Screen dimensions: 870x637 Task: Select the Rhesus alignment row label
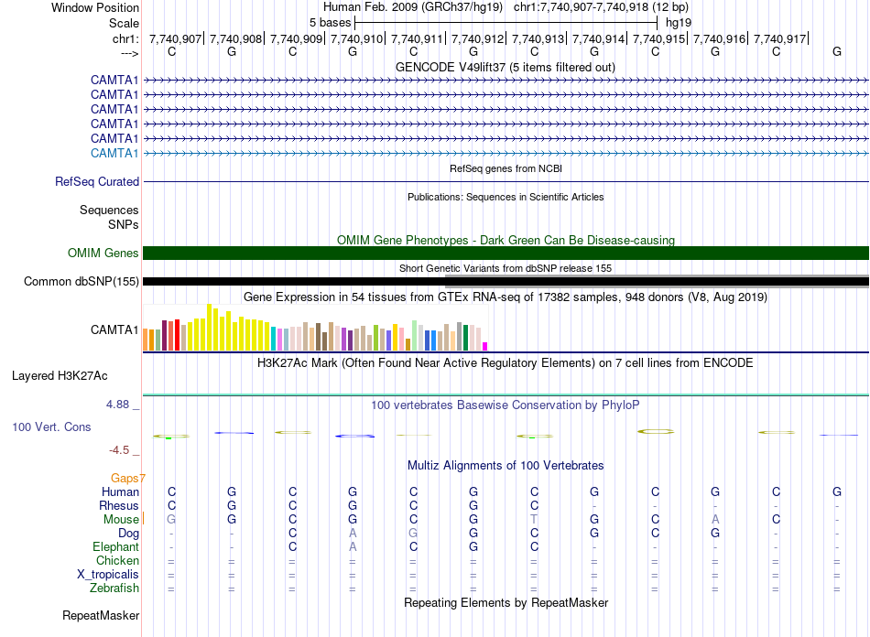click(119, 505)
